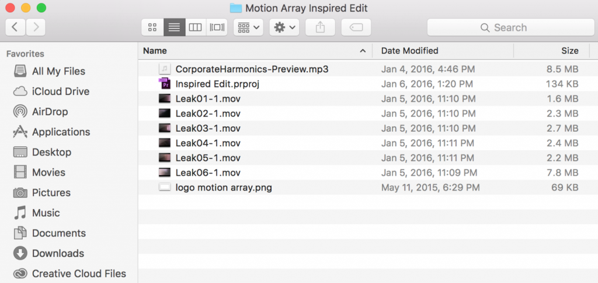Click the 134 KB size value
Viewport: 598px width, 283px height.
point(562,84)
